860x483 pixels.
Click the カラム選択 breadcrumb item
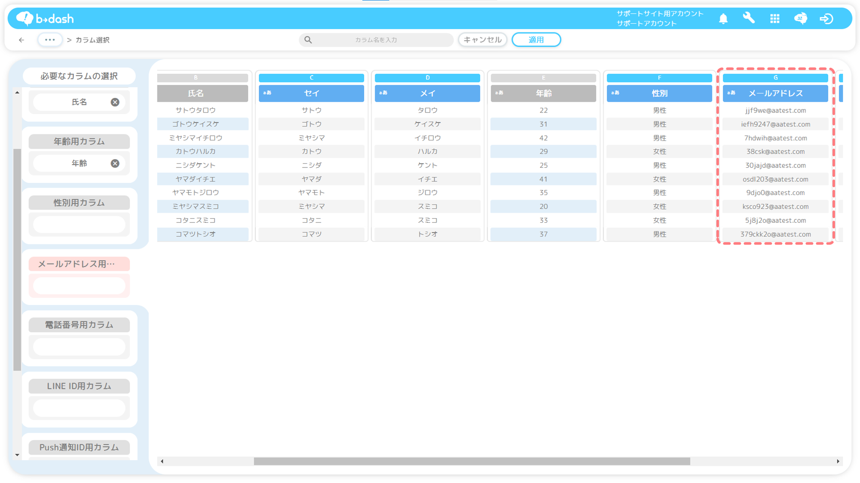pos(92,40)
